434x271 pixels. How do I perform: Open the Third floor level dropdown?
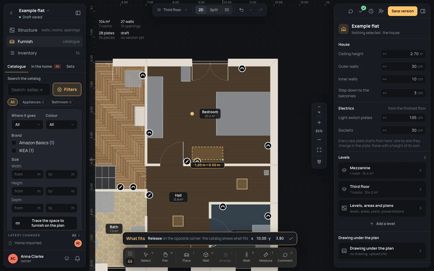[x=172, y=10]
